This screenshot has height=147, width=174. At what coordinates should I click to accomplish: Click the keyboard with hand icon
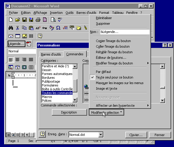[x=72, y=28]
